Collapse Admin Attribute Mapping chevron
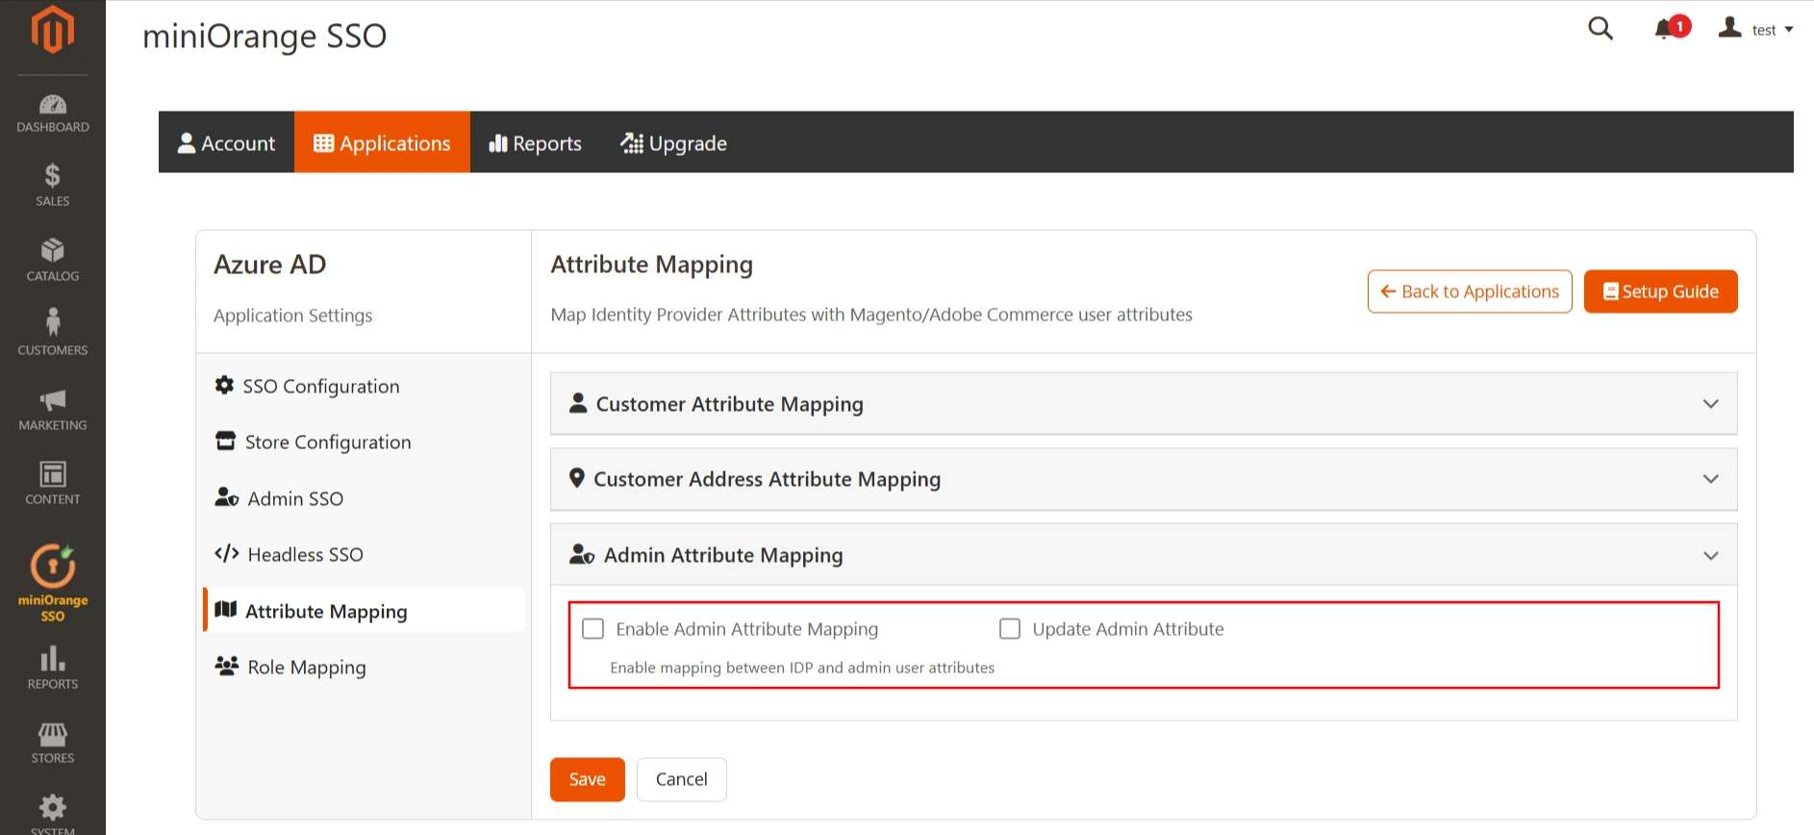Viewport: 1814px width, 835px height. (1711, 556)
